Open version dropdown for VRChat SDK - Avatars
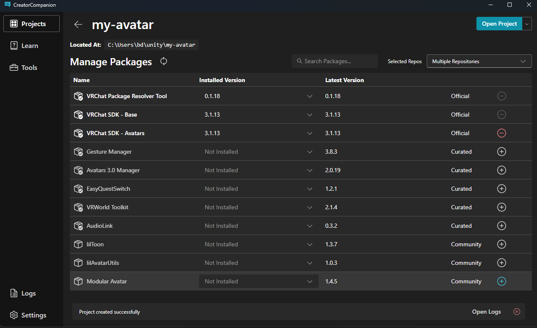This screenshot has height=328, width=537. 258,133
